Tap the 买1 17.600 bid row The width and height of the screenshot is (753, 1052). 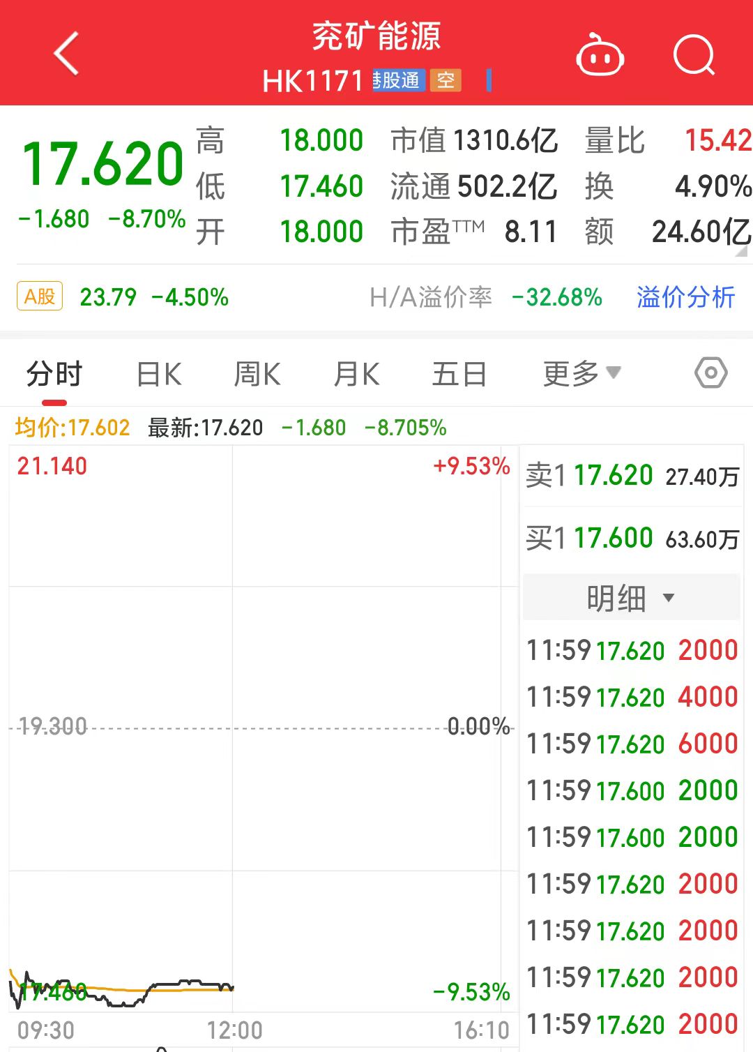pos(632,539)
